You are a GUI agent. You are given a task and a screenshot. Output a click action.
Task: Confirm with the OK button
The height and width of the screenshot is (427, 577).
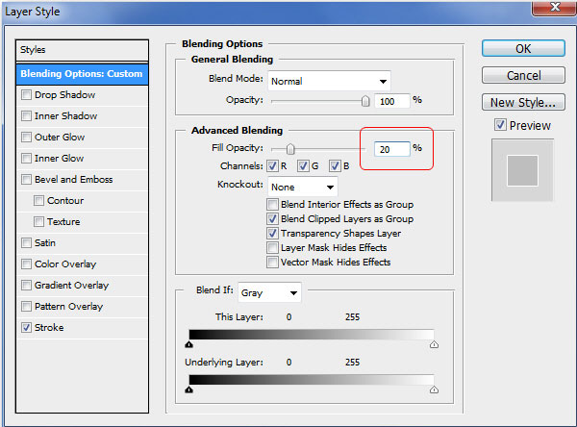(523, 49)
